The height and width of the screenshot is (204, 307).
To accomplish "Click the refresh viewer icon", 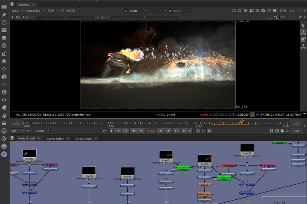I will [x=263, y=11].
